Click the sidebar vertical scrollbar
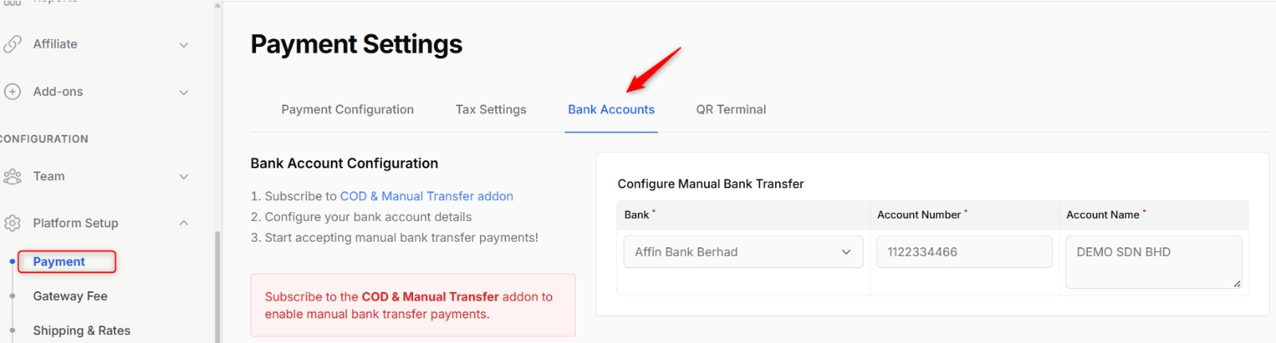This screenshot has width=1276, height=343. point(217,287)
